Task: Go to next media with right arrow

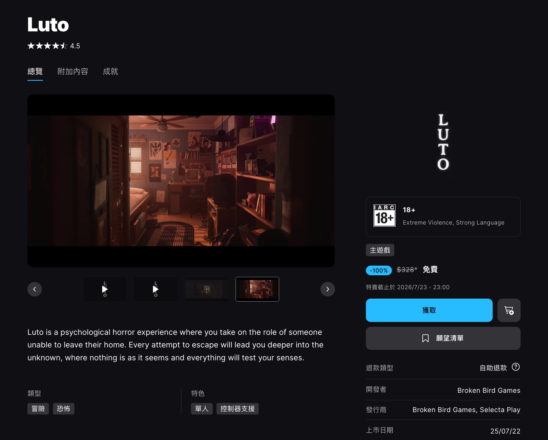Action: click(327, 289)
